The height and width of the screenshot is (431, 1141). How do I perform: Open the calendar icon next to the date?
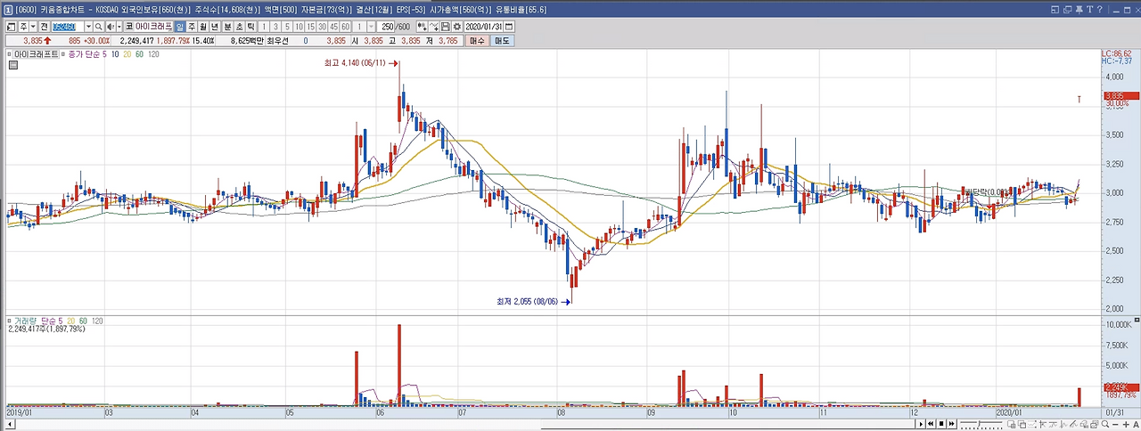coord(509,27)
